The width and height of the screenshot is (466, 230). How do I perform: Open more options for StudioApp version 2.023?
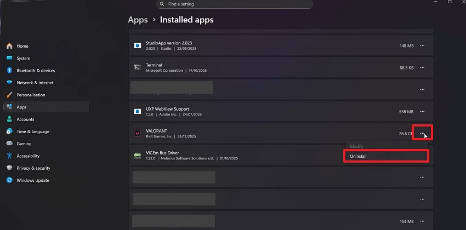pyautogui.click(x=422, y=45)
